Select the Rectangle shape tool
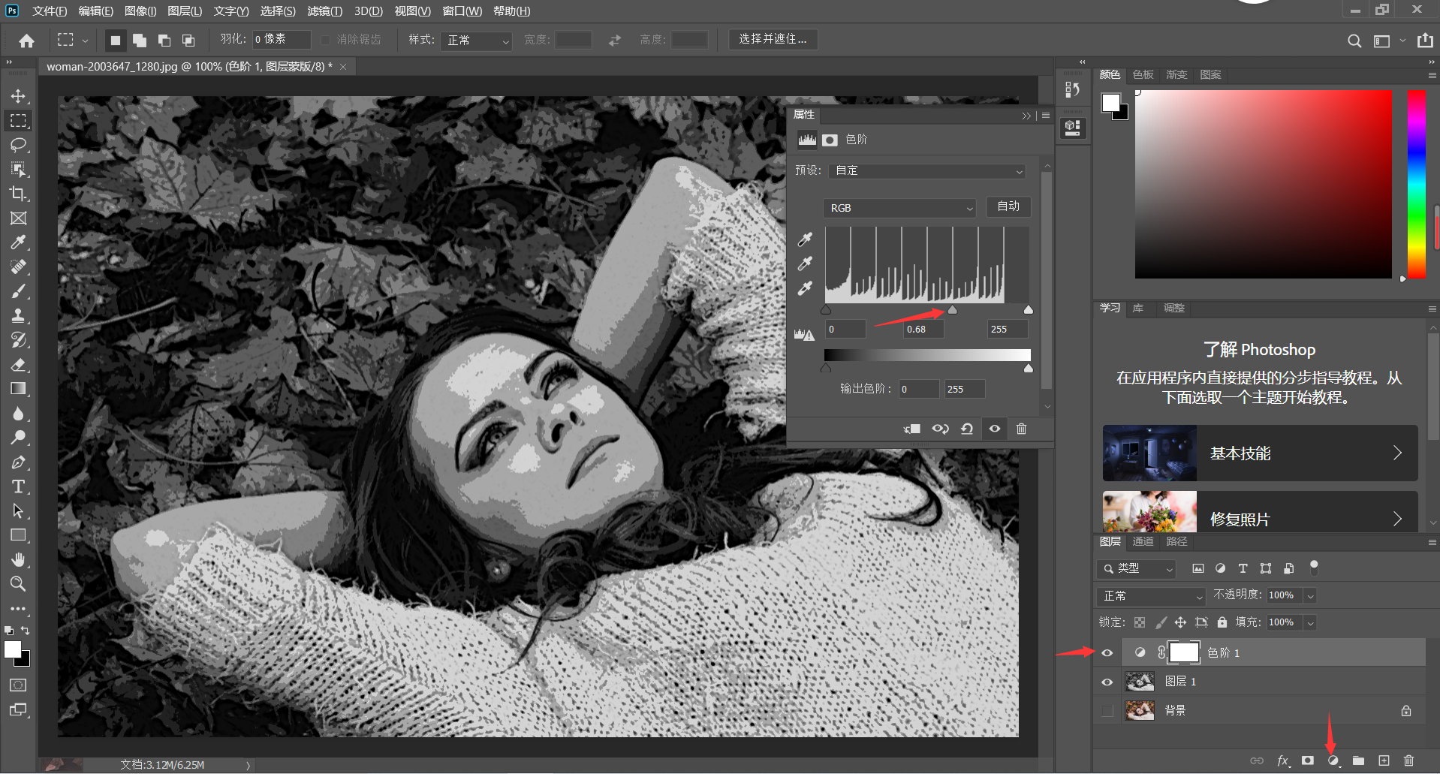Viewport: 1440px width, 774px height. tap(19, 535)
